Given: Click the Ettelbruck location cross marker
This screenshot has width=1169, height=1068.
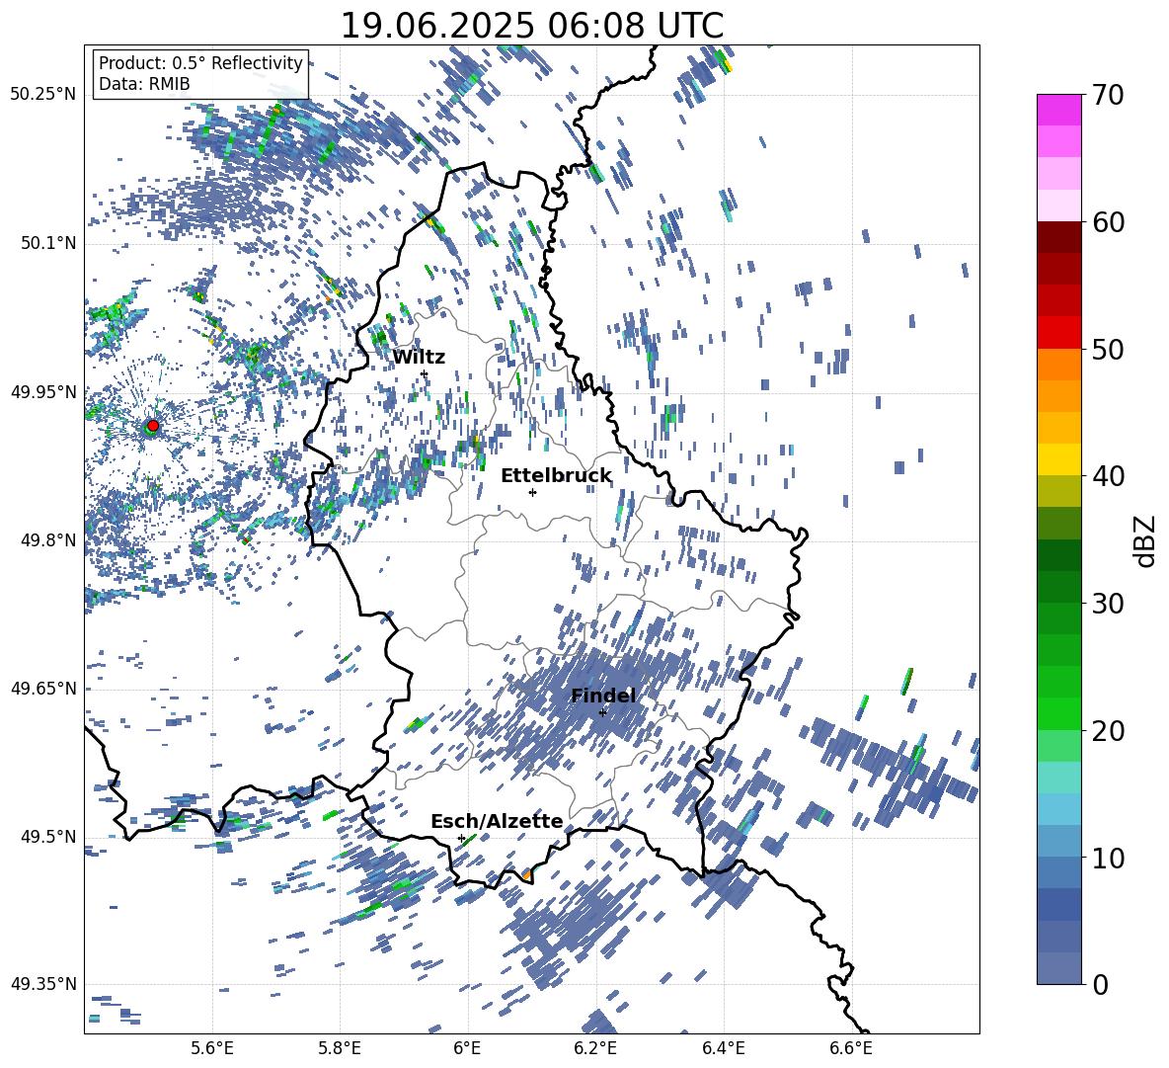Looking at the screenshot, I should (532, 492).
